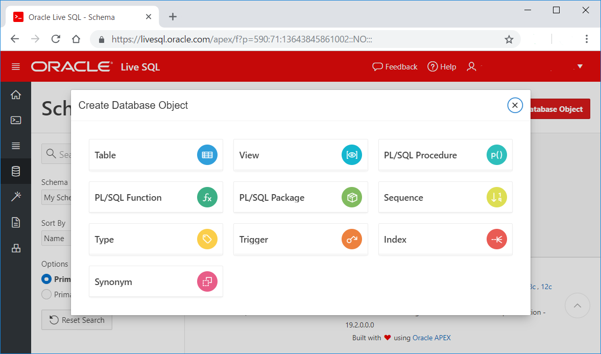Click the Reset Search button

(x=77, y=320)
